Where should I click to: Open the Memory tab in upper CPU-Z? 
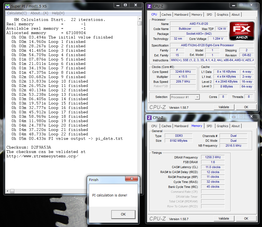(x=197, y=15)
